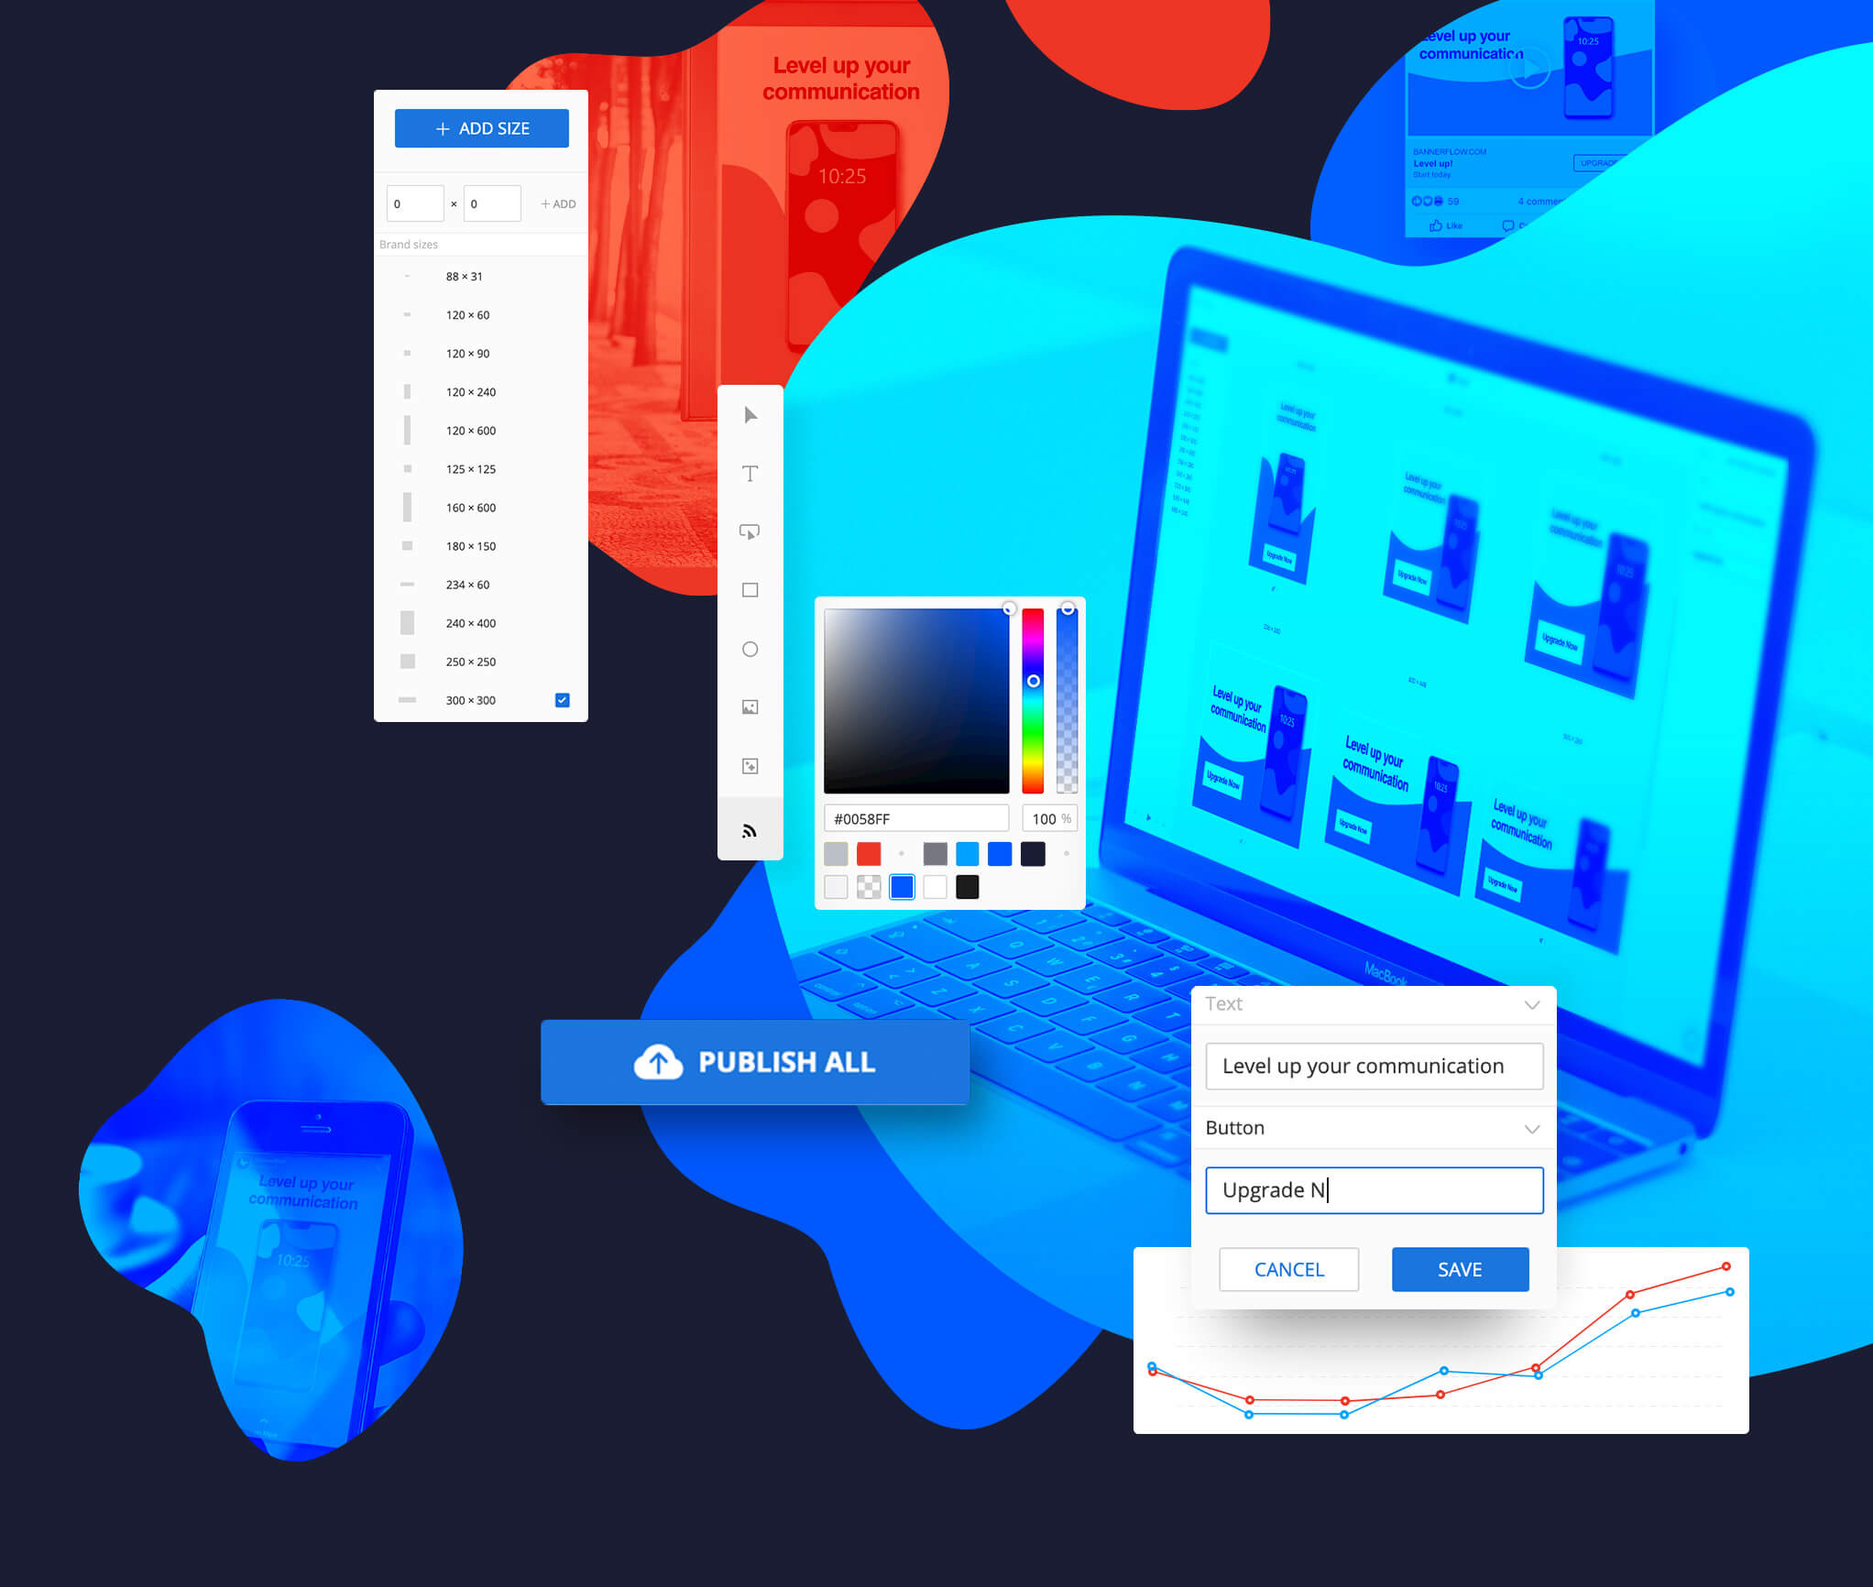
Task: Select the RSS/feed widget icon
Action: pos(750,831)
